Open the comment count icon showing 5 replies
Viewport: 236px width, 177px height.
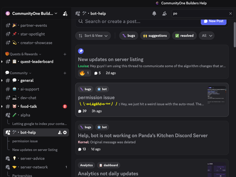coord(96,73)
